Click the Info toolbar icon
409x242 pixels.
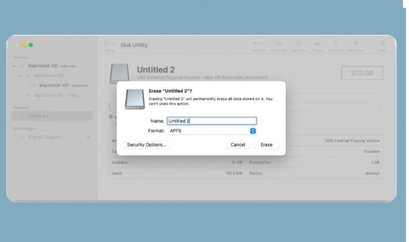(383, 45)
